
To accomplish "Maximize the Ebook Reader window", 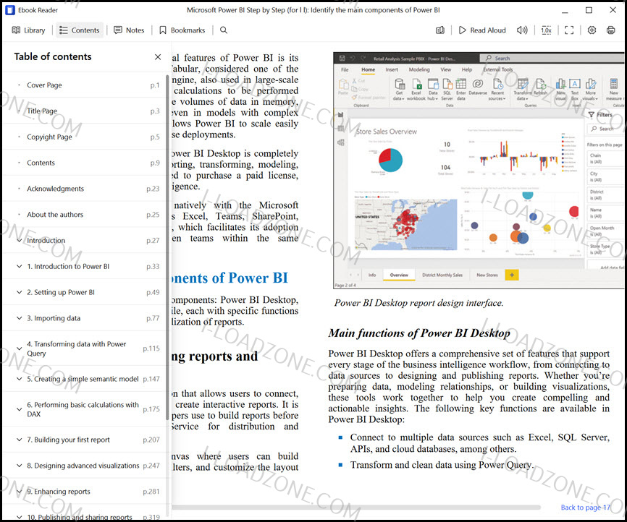I will 589,10.
